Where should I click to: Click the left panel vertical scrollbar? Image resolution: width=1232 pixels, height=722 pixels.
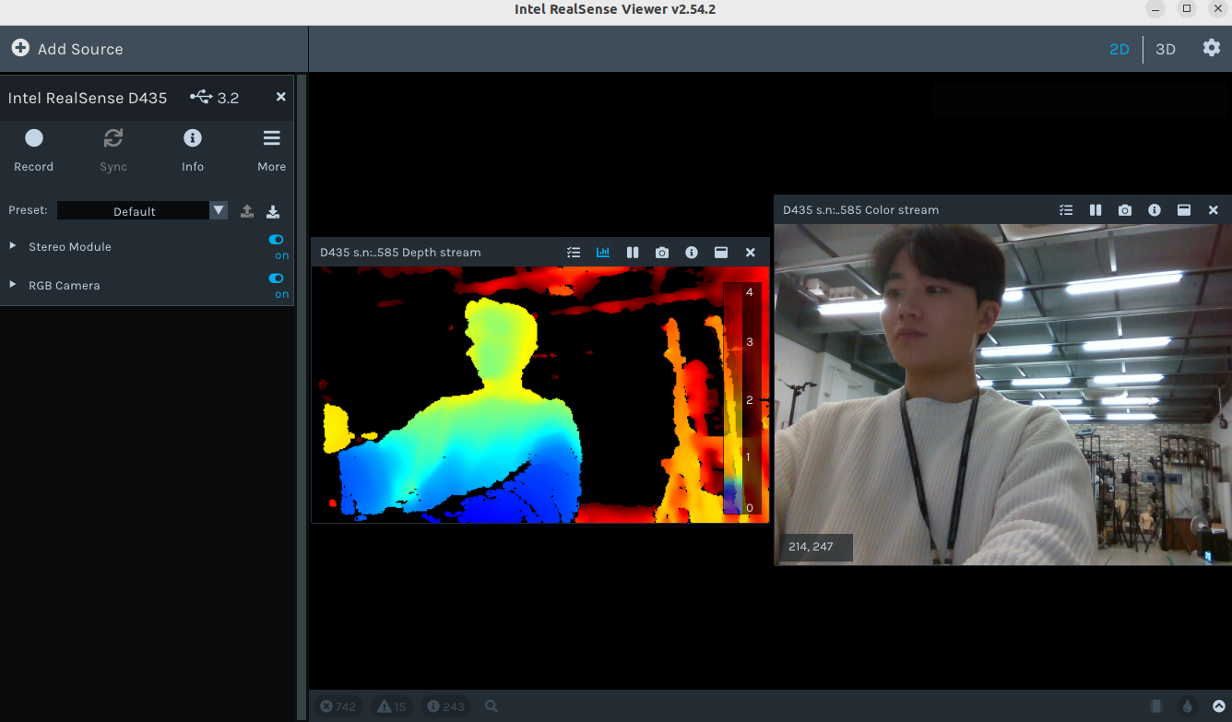tap(301, 397)
